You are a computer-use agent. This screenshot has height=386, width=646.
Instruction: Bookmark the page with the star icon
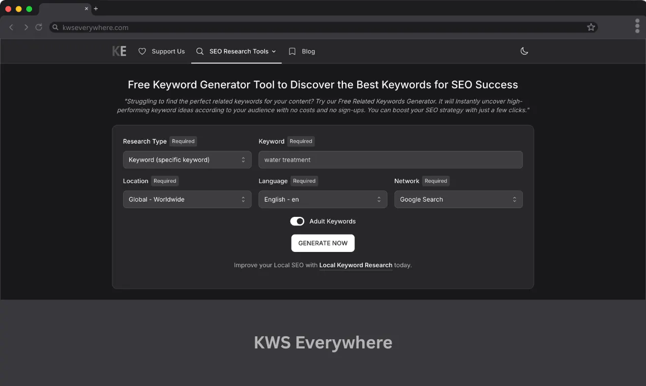point(591,27)
